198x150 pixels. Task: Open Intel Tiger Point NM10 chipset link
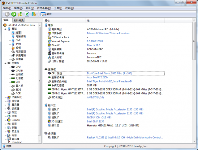pyautogui.click(x=109, y=81)
